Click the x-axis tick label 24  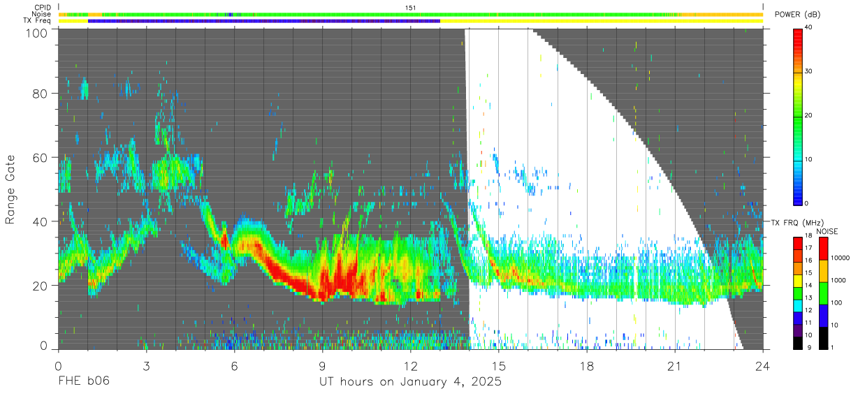click(763, 366)
